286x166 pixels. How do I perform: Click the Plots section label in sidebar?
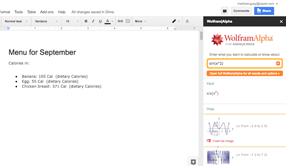(x=210, y=109)
